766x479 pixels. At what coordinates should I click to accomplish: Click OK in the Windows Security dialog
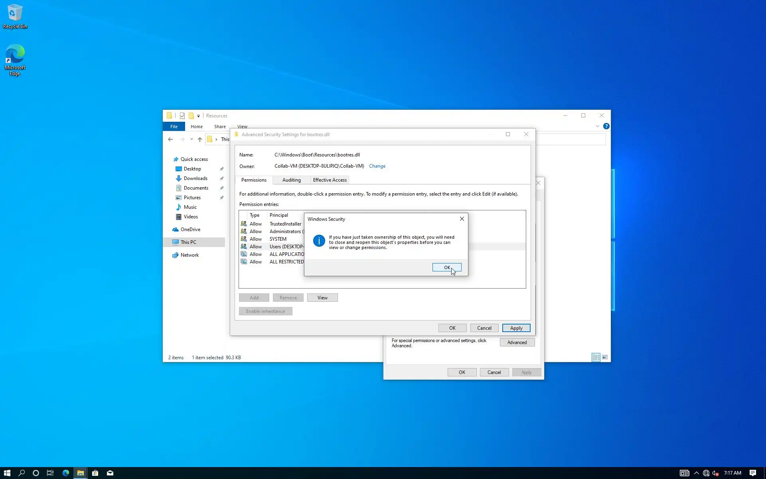coord(446,267)
